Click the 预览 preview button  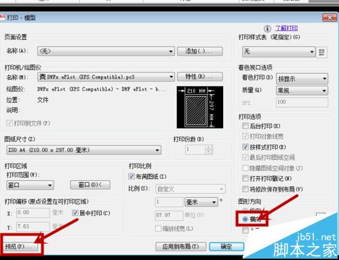[x=20, y=246]
